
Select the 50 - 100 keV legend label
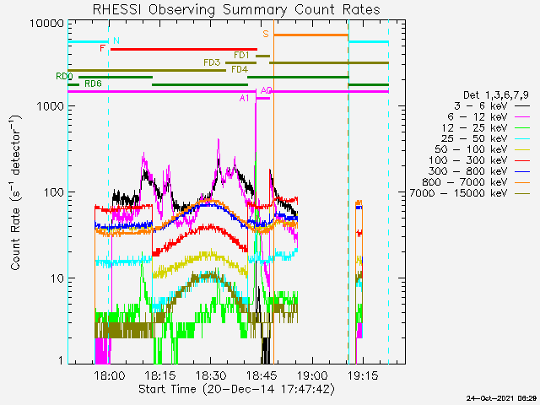pos(471,149)
